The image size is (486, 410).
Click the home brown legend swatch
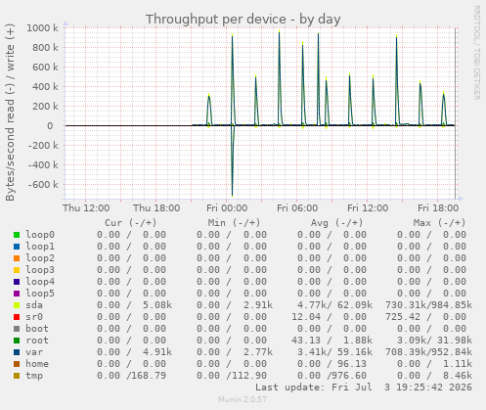(17, 364)
